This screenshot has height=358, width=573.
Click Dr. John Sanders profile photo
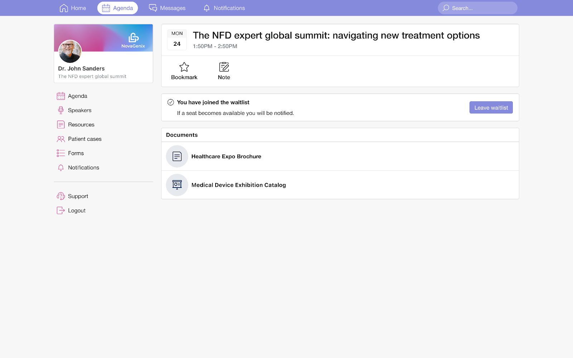(x=70, y=51)
